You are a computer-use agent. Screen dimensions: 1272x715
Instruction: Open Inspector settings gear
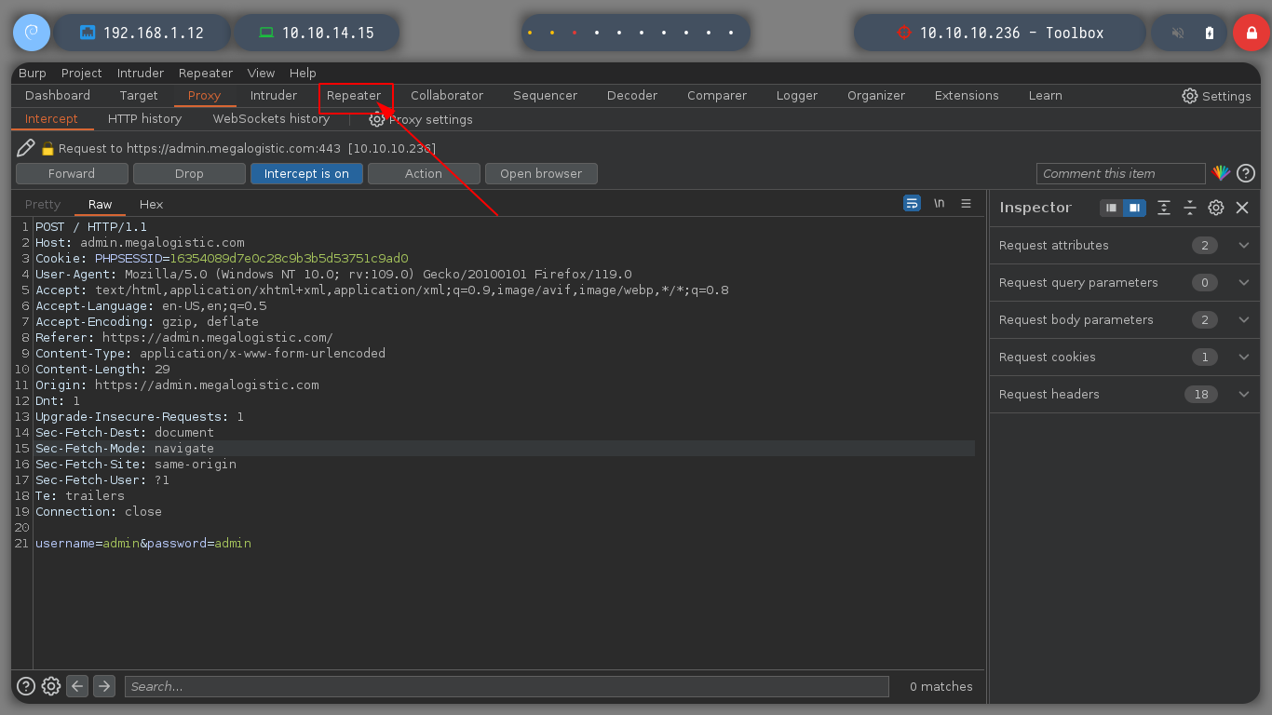pyautogui.click(x=1216, y=208)
